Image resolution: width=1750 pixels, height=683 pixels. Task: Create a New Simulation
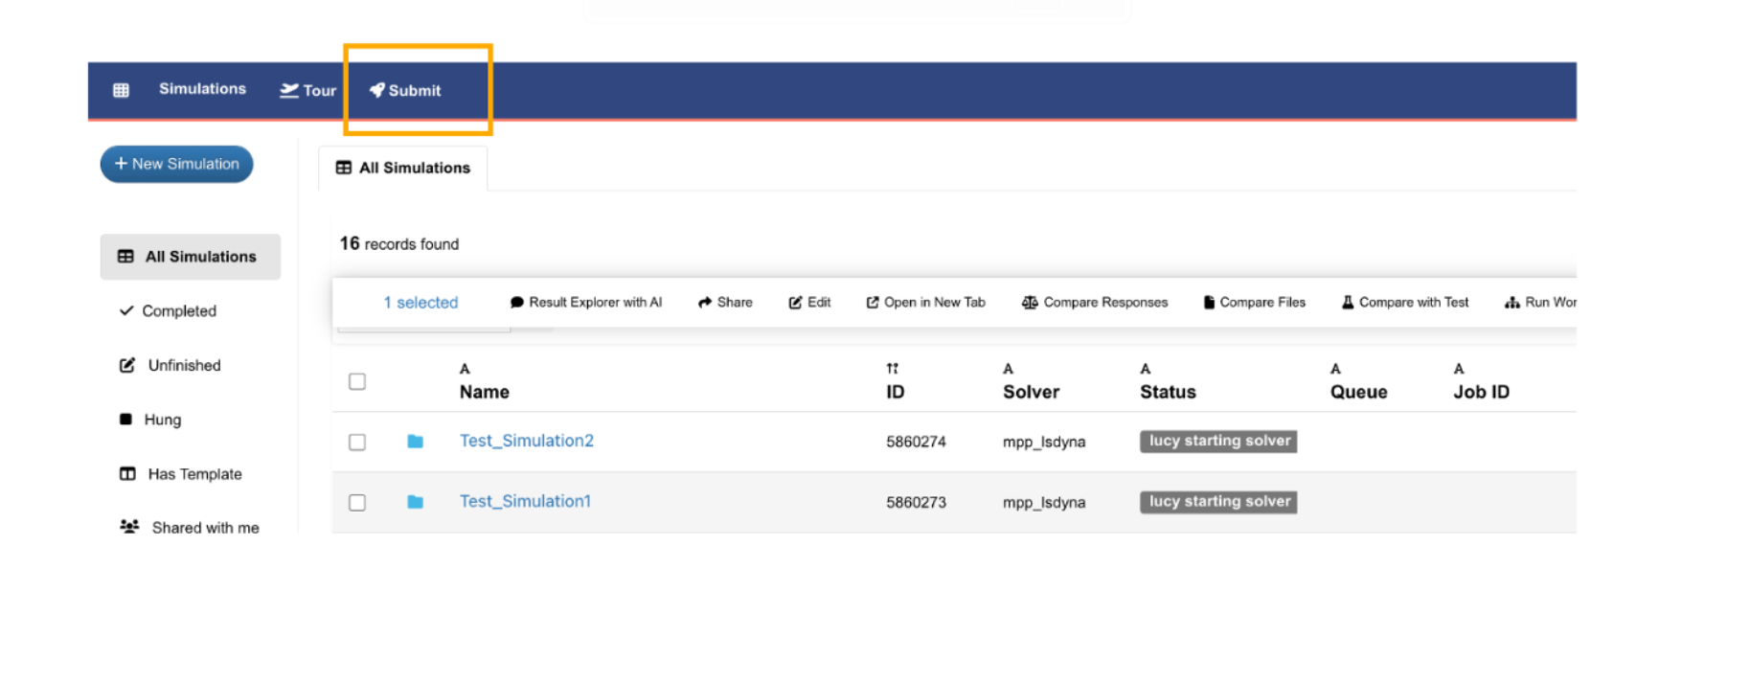[x=176, y=164]
